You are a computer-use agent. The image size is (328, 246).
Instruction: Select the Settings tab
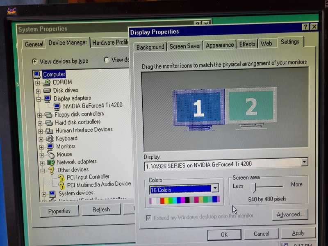point(290,42)
